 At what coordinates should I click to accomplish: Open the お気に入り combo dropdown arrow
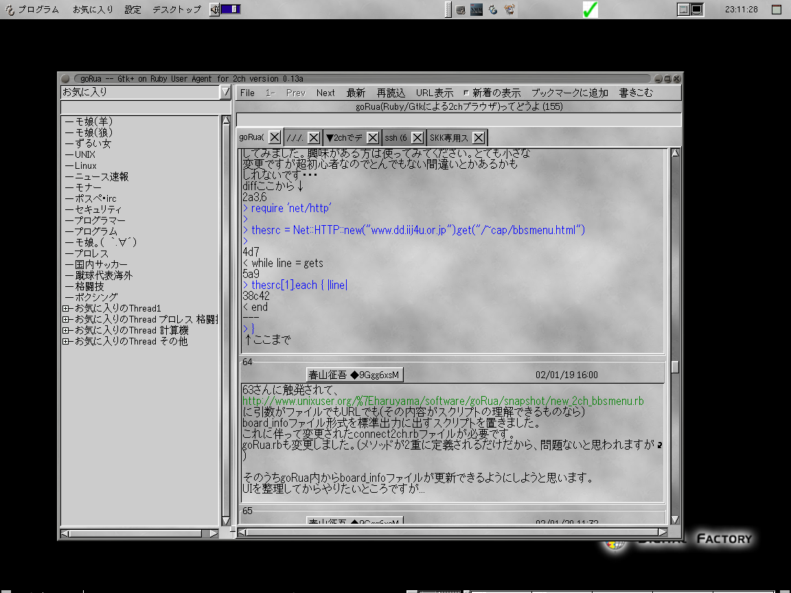(x=225, y=92)
